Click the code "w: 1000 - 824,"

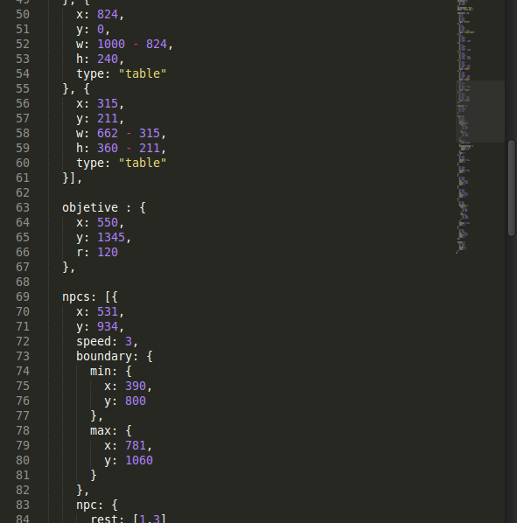(124, 44)
